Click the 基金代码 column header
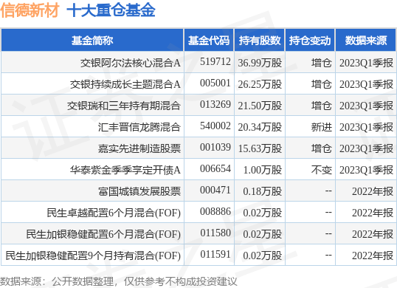The image size is (397, 288). click(x=209, y=41)
